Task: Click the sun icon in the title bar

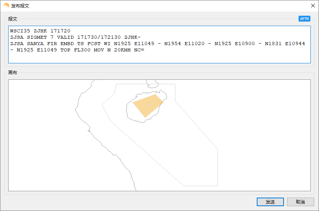Action: (x=6, y=6)
